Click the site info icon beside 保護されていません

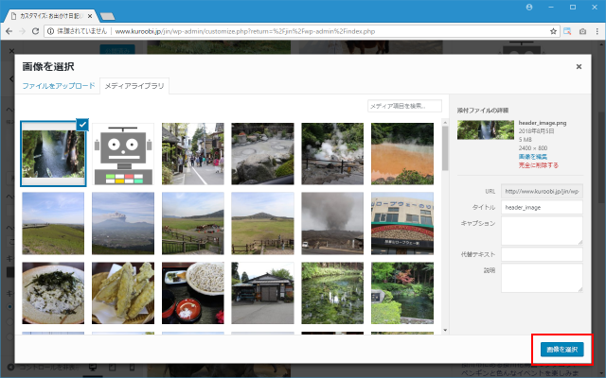(x=52, y=31)
